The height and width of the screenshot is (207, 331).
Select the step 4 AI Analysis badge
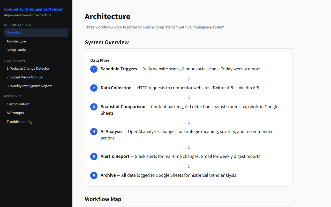pyautogui.click(x=94, y=131)
